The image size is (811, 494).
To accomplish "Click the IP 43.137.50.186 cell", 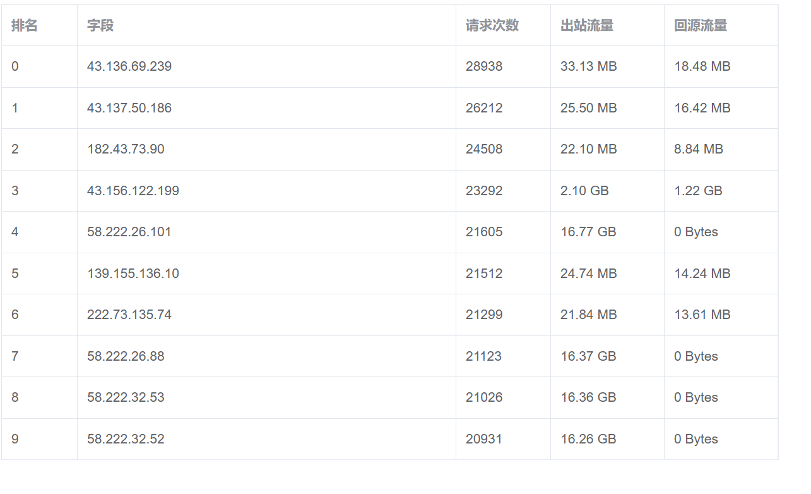I will point(129,108).
